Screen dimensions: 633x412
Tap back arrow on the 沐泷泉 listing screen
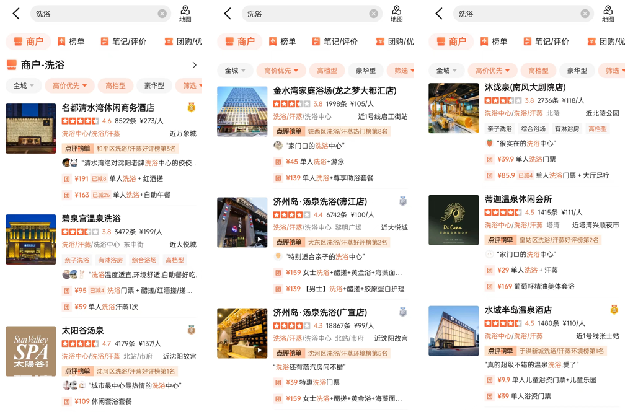pyautogui.click(x=439, y=14)
